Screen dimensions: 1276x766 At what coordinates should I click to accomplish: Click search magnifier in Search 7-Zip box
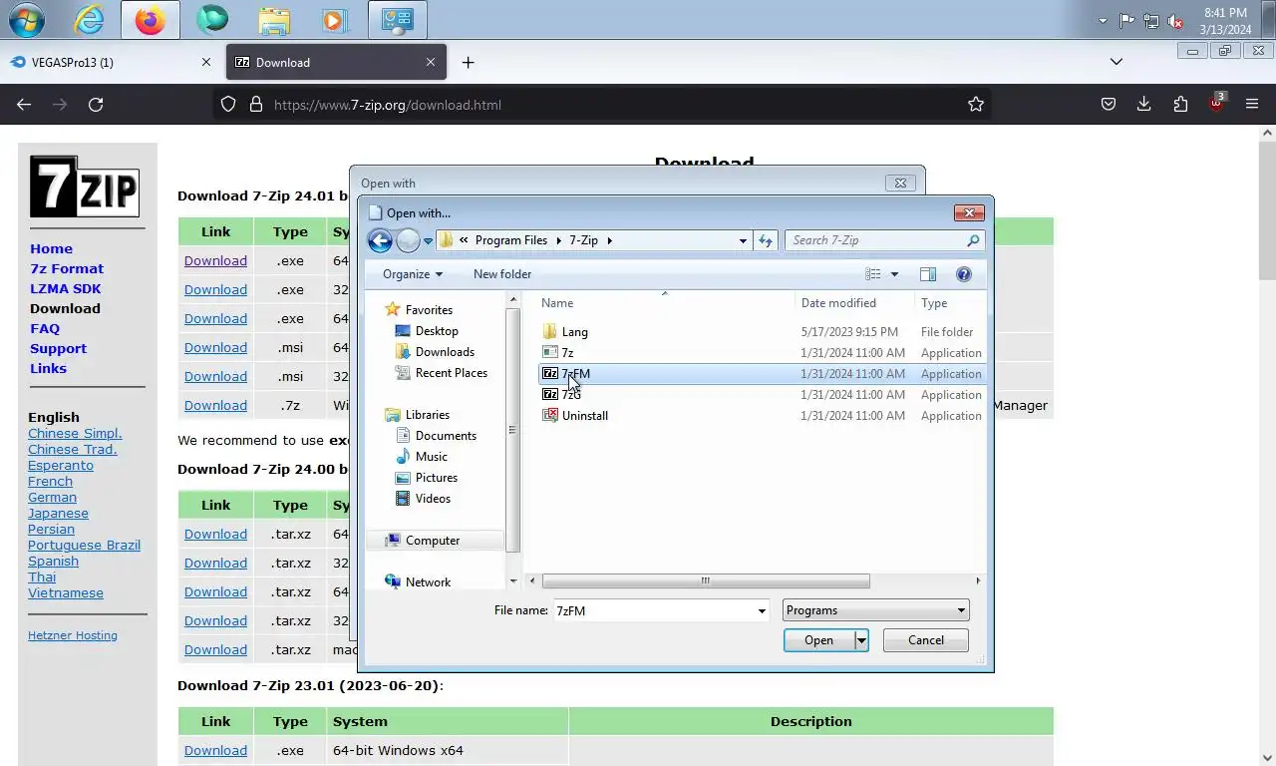click(973, 240)
